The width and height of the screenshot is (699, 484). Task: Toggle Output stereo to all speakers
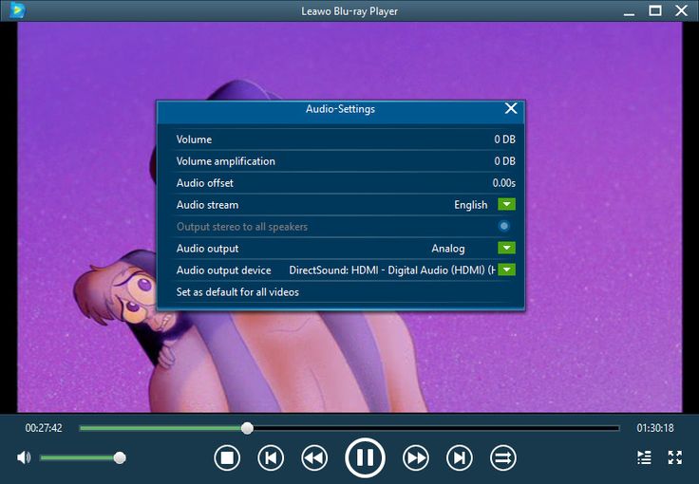tap(503, 226)
